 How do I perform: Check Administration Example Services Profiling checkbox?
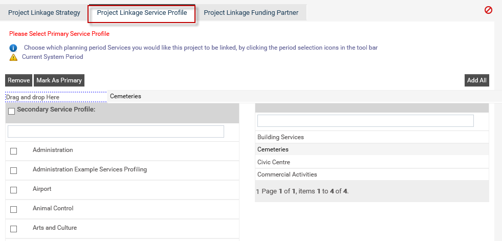tap(13, 170)
